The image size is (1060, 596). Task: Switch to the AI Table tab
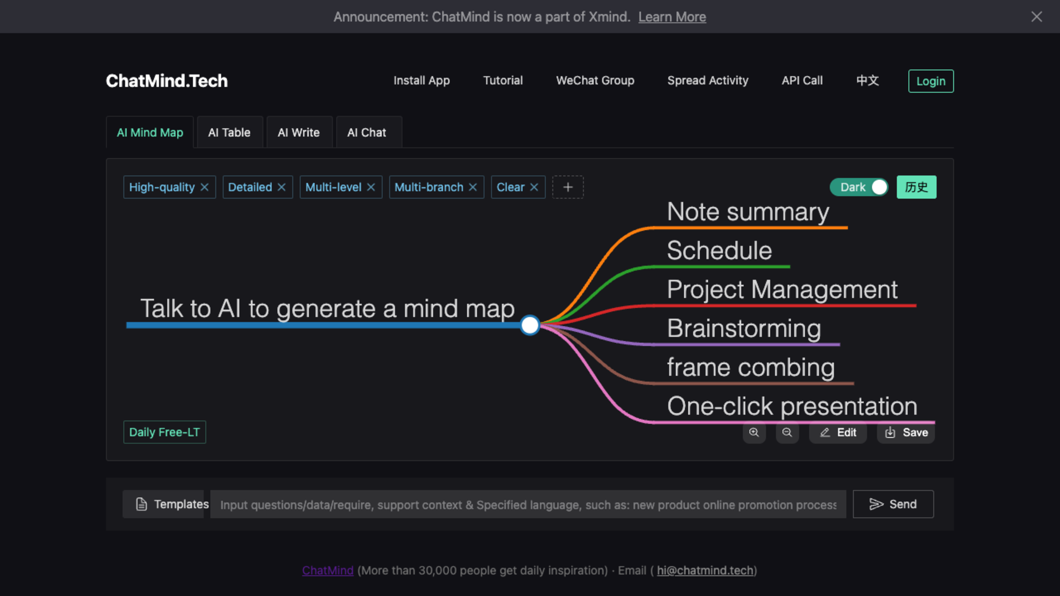229,132
